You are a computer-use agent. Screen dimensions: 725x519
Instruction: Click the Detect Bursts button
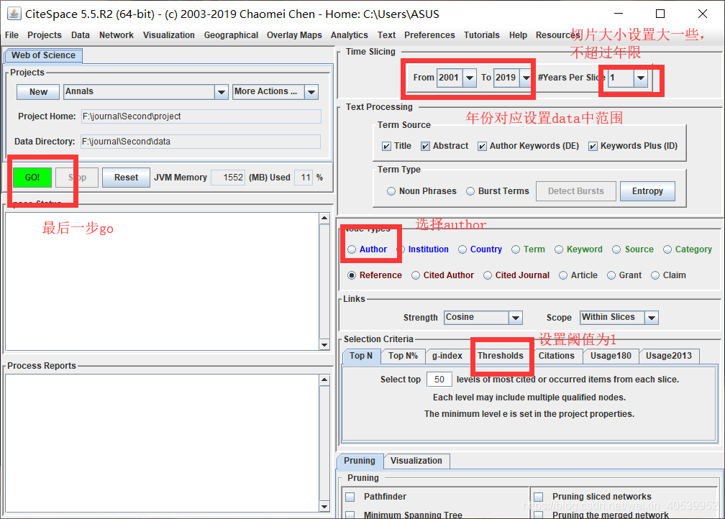[x=575, y=191]
